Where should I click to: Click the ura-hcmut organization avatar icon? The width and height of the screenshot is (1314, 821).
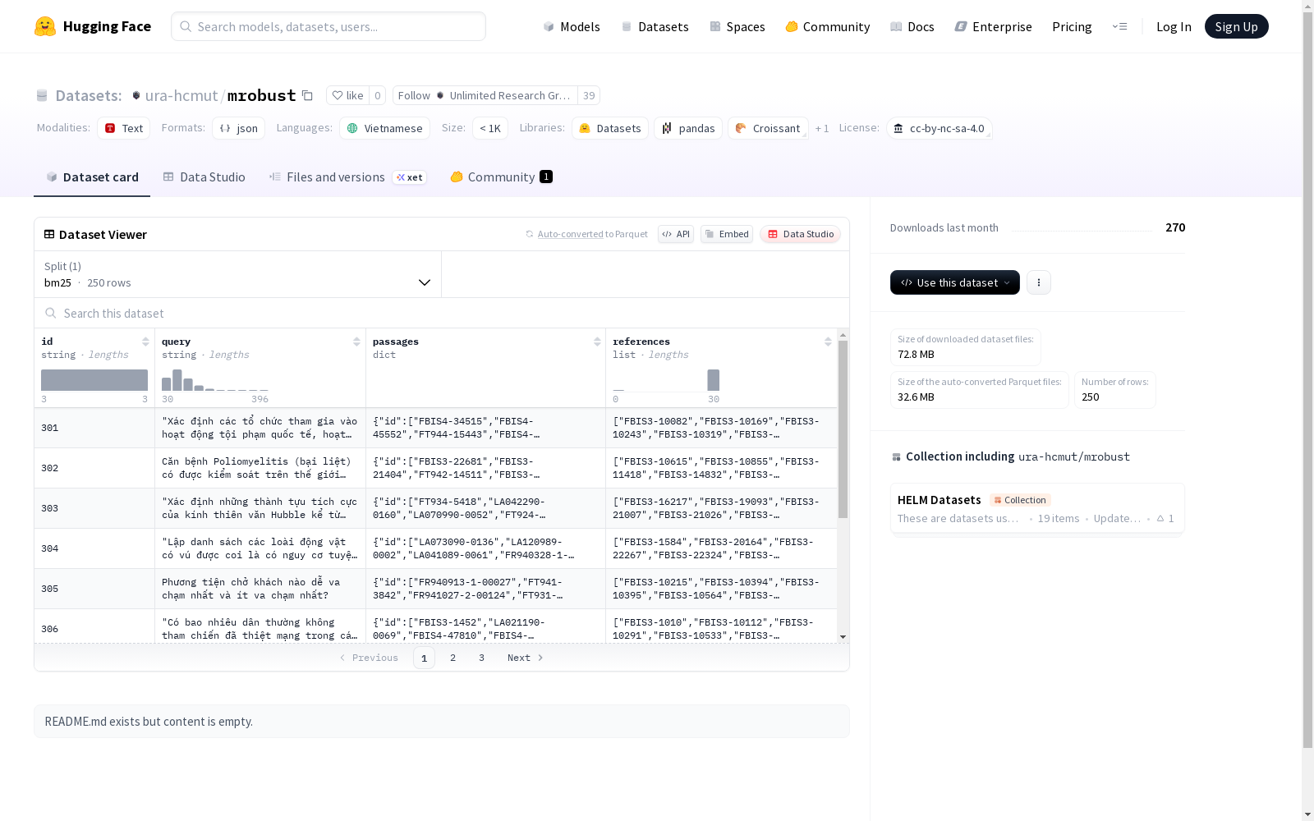point(136,96)
